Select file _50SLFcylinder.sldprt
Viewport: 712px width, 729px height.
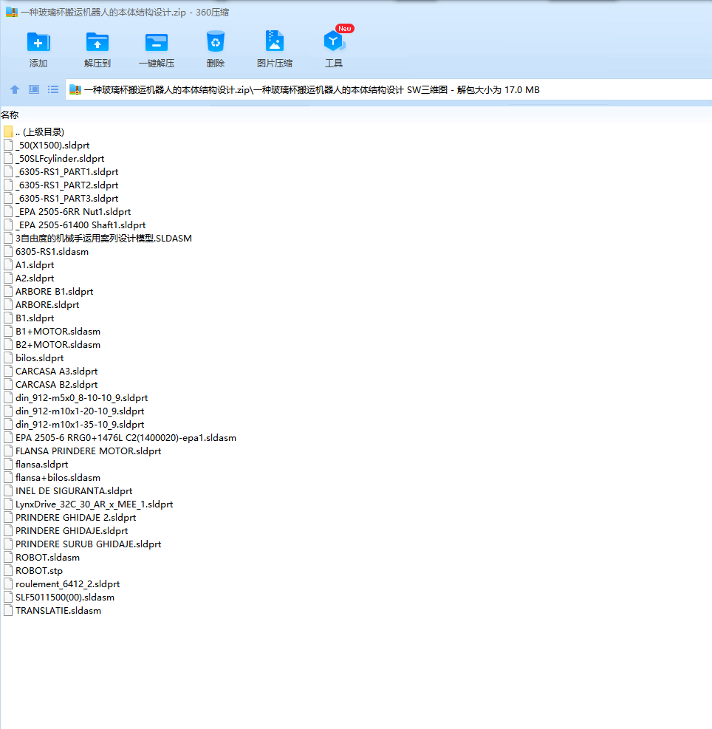[x=60, y=159]
